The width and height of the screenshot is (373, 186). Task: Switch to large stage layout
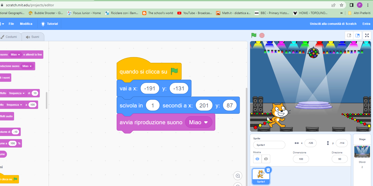(x=357, y=35)
